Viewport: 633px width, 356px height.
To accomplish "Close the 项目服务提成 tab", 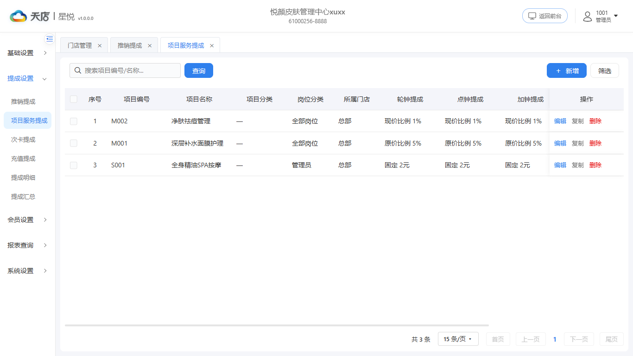I will (212, 45).
